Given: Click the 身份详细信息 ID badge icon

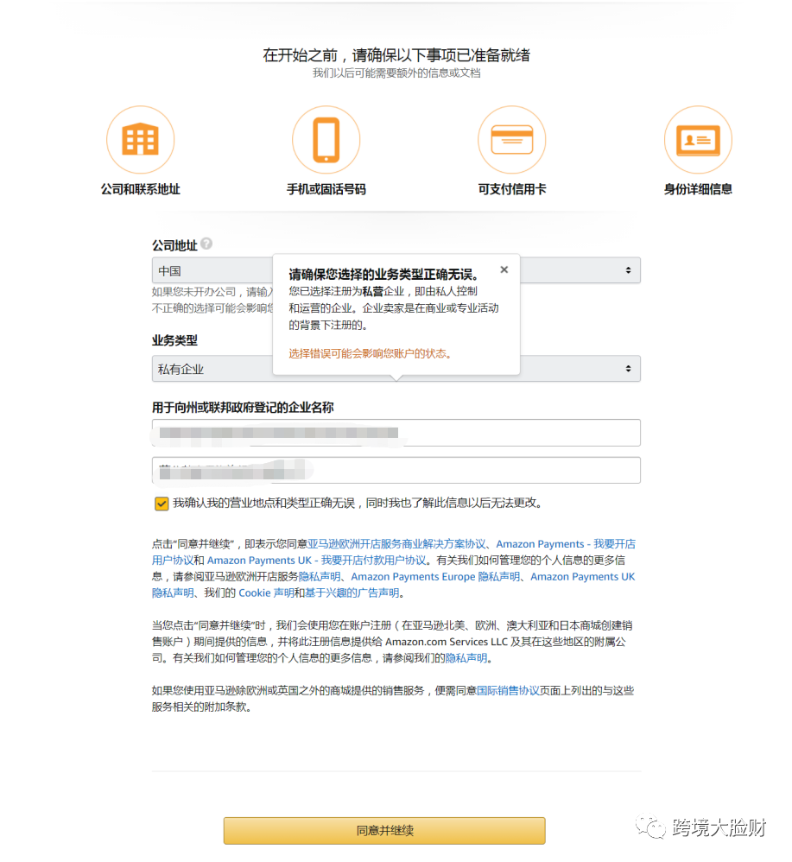Looking at the screenshot, I should click(x=697, y=139).
